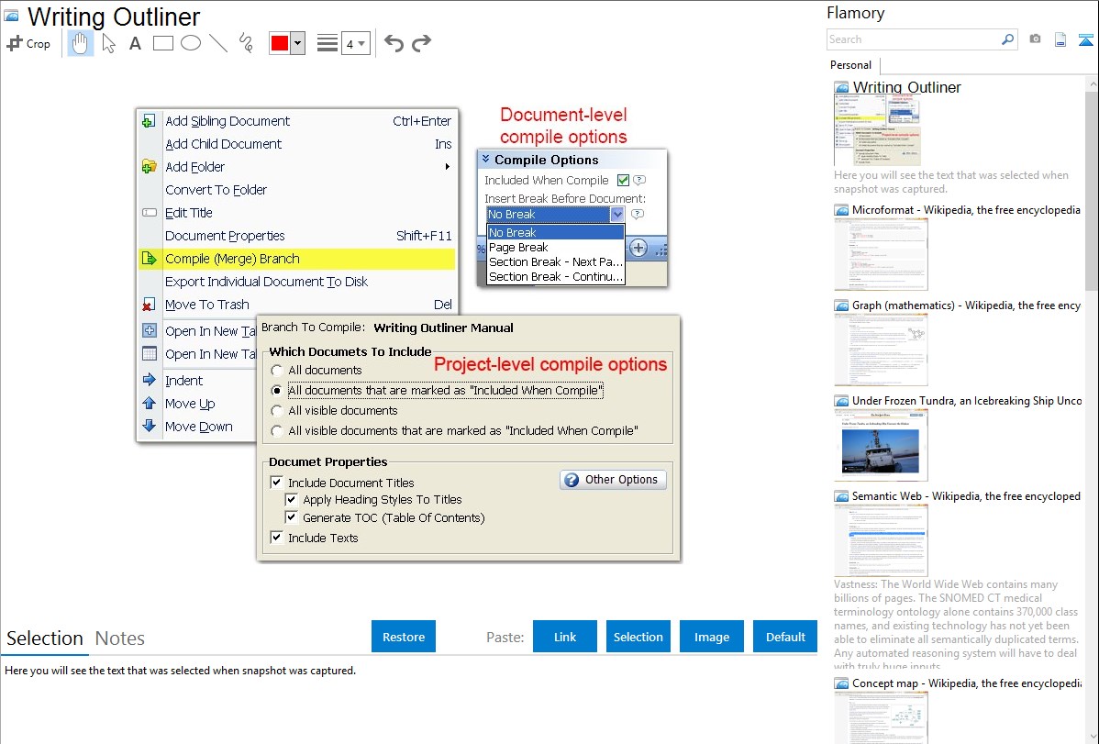1099x744 pixels.
Task: Open the Semantic Web snapshot thumbnail
Action: pos(881,540)
